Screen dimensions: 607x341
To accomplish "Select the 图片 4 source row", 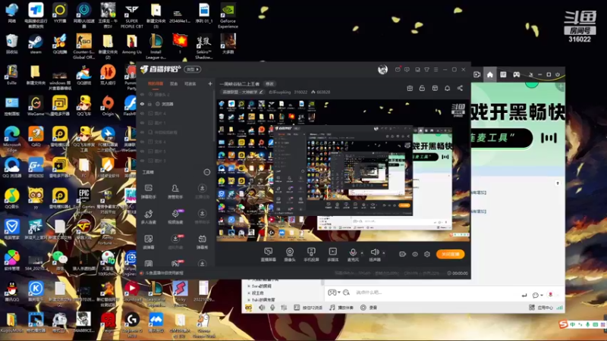I will click(x=176, y=114).
